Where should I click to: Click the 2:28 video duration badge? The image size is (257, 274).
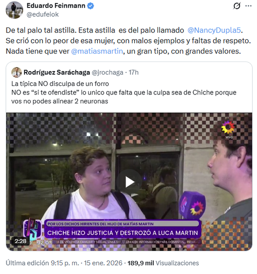pyautogui.click(x=21, y=241)
